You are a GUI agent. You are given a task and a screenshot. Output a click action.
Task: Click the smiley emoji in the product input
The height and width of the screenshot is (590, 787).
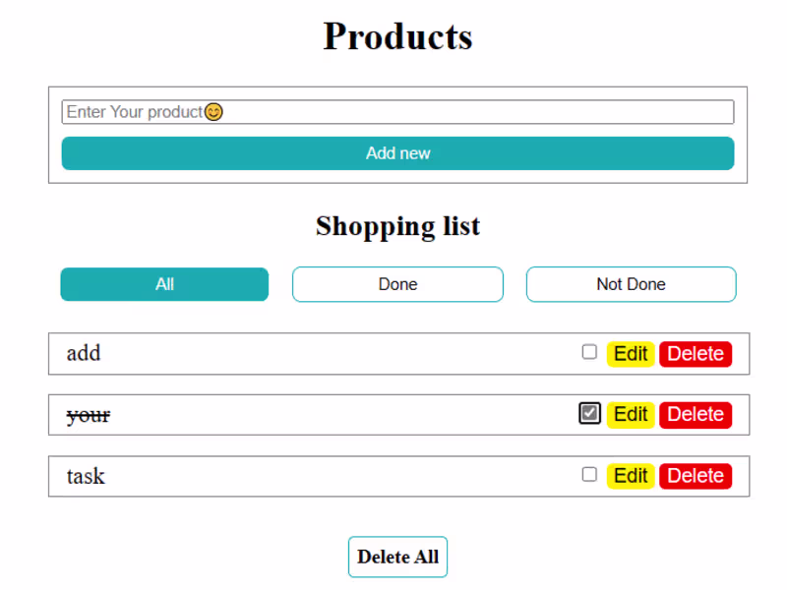point(214,112)
